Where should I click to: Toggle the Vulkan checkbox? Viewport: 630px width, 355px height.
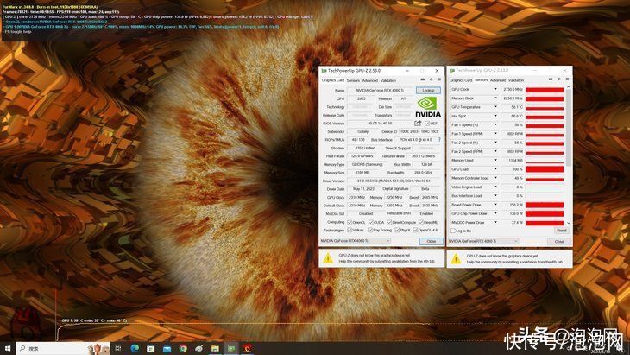pyautogui.click(x=350, y=231)
